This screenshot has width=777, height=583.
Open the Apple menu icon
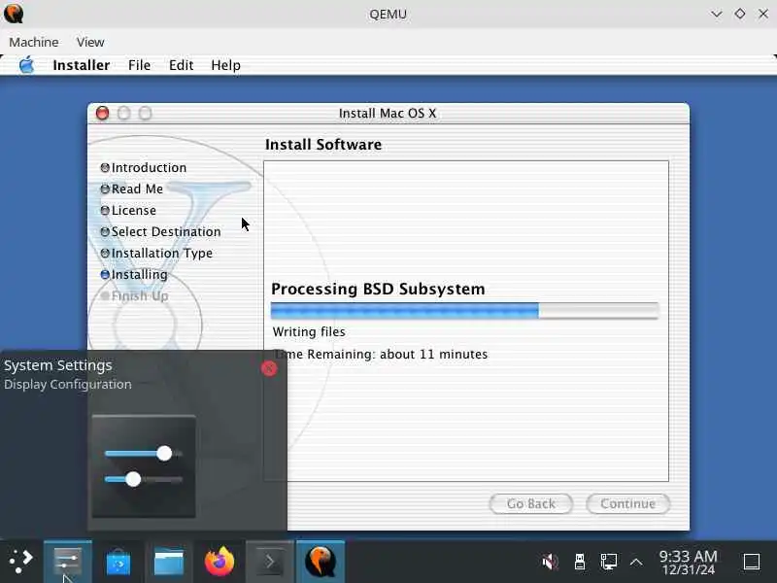(27, 65)
